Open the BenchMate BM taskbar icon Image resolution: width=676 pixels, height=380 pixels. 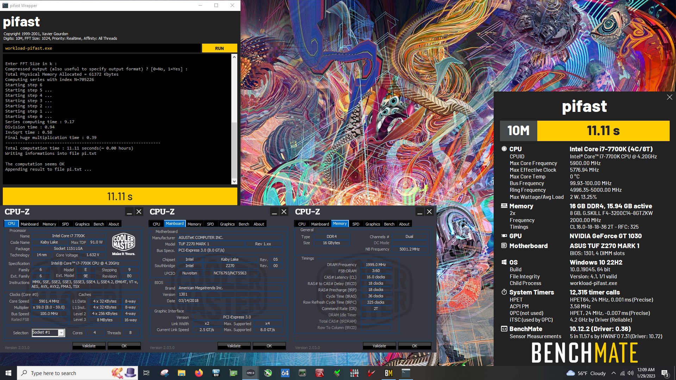388,373
